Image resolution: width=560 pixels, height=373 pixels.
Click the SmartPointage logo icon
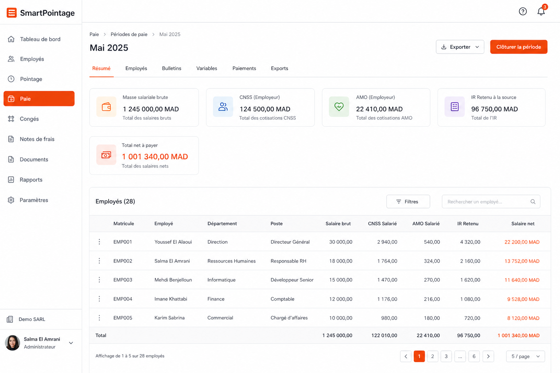click(12, 13)
